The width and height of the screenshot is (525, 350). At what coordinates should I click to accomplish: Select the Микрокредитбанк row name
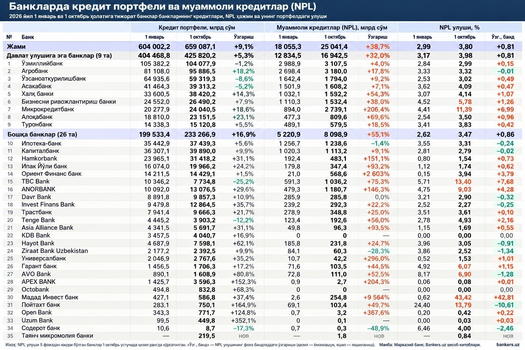pyautogui.click(x=48, y=109)
